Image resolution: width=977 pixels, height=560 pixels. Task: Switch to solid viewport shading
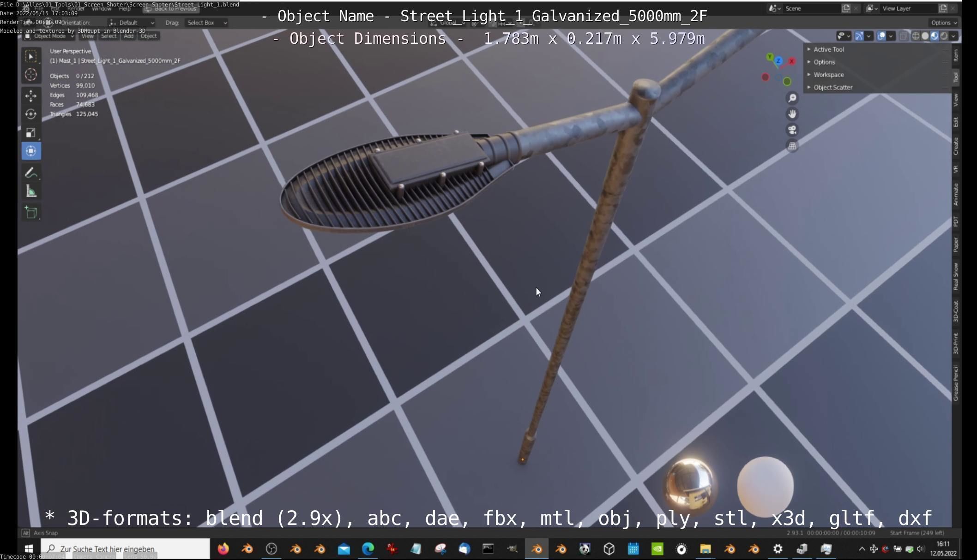[x=925, y=36]
